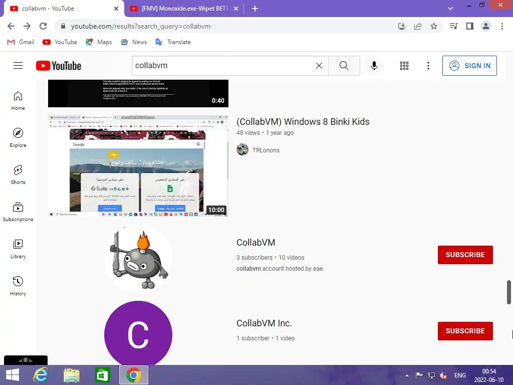Image resolution: width=513 pixels, height=385 pixels.
Task: Close the Monoxide.exe tab
Action: [236, 9]
